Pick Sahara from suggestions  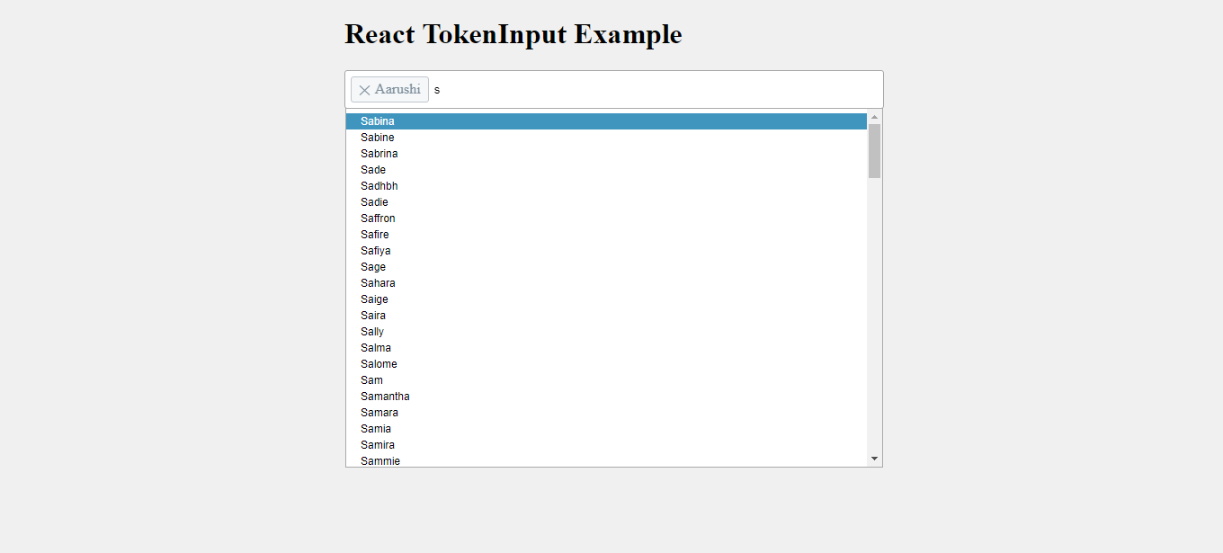(x=606, y=283)
